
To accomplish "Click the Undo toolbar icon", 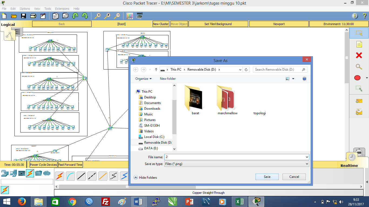I will tap(75, 16).
